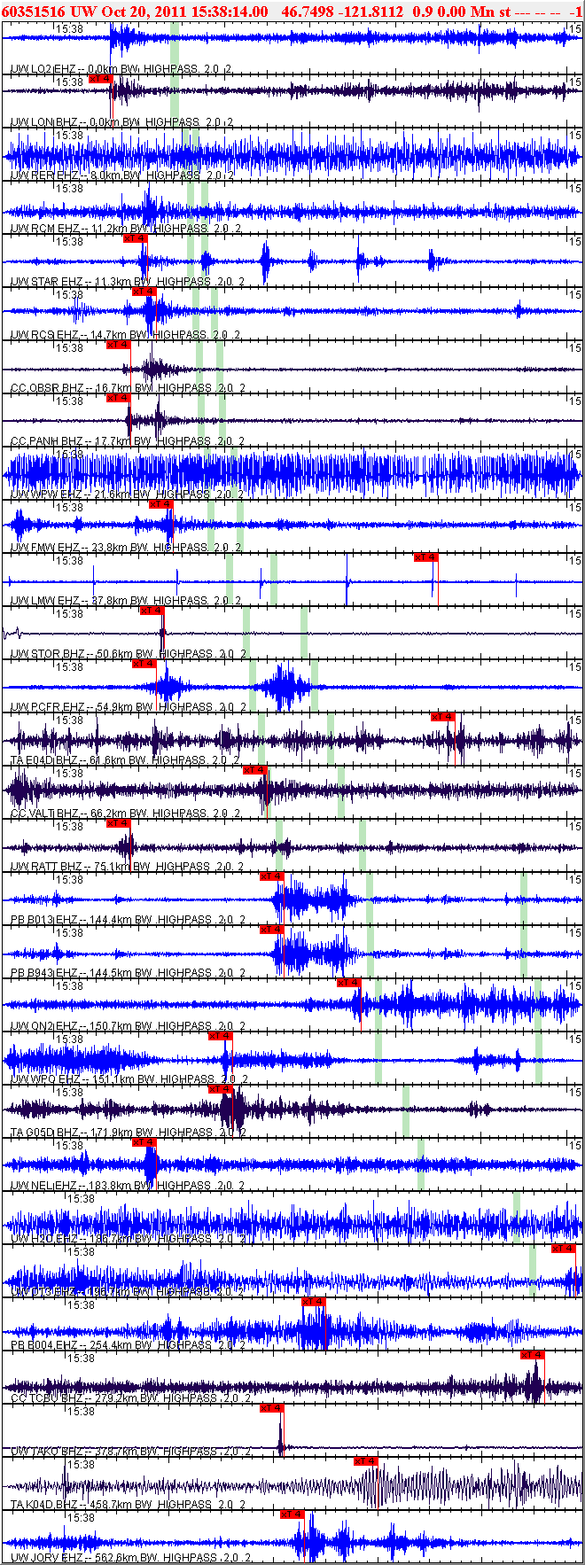Screen dimensions: 585x1565
Task: Click the red pick flag on K04D trace
Action: pyautogui.click(x=366, y=1461)
